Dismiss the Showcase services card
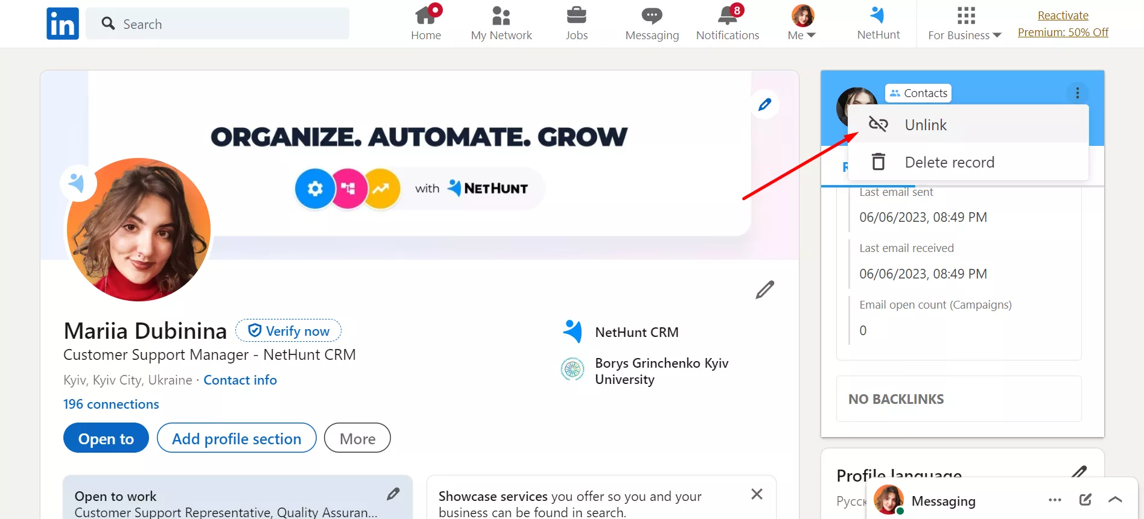 pos(757,494)
